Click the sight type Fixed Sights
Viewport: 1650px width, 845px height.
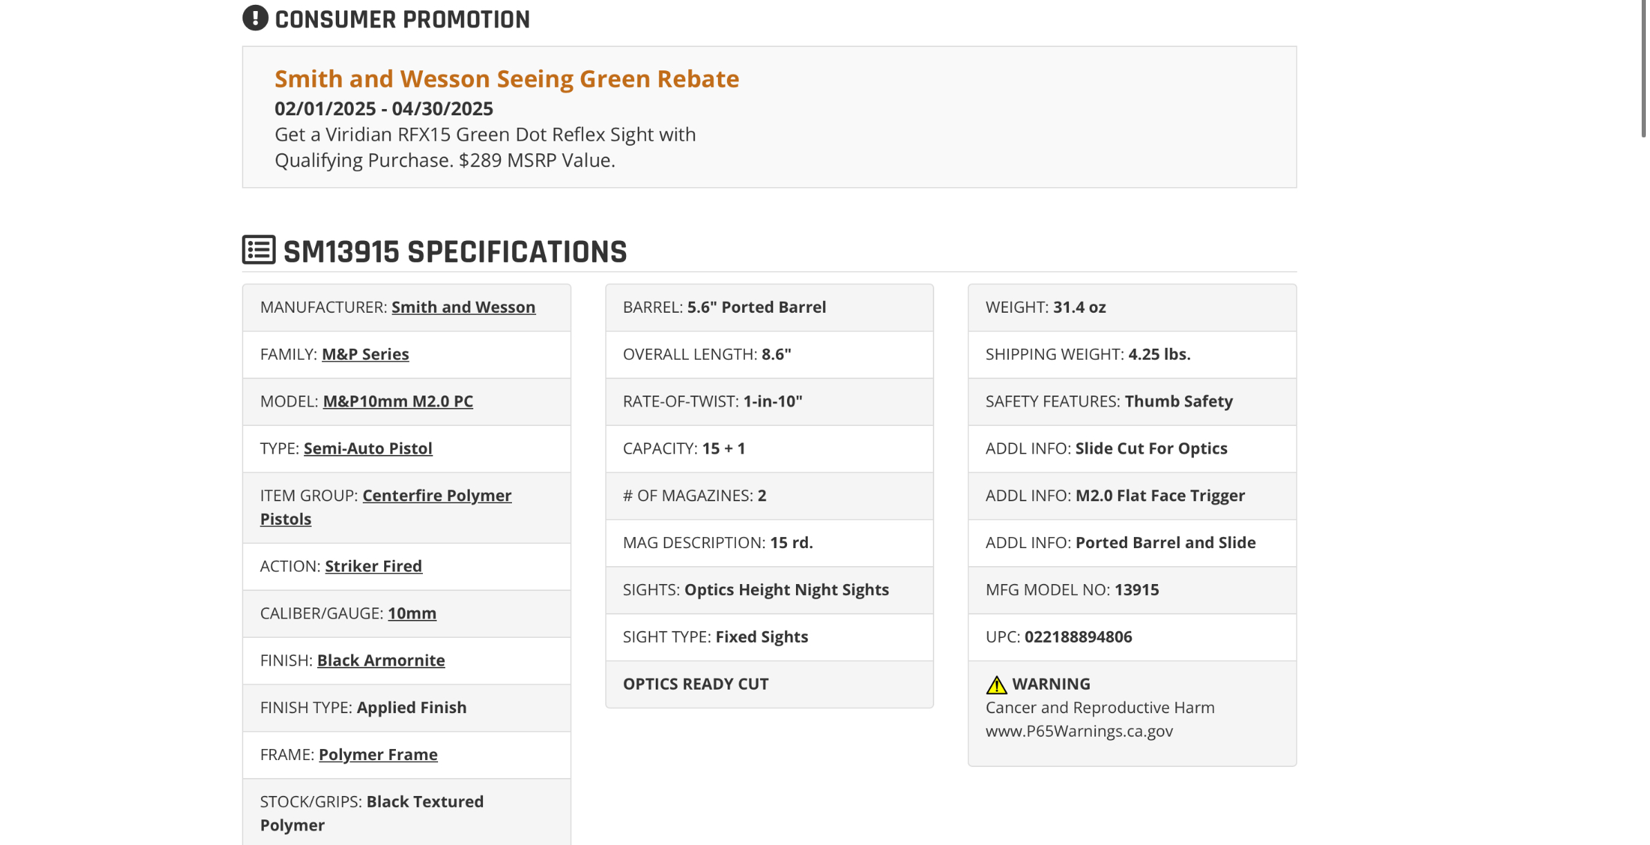coord(761,637)
